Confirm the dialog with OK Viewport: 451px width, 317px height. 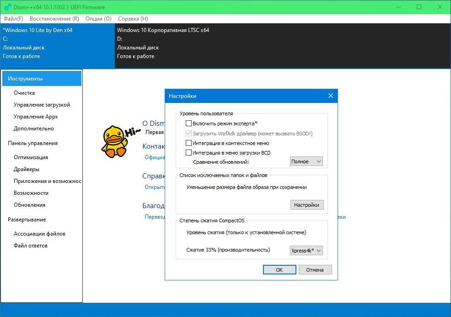279,270
